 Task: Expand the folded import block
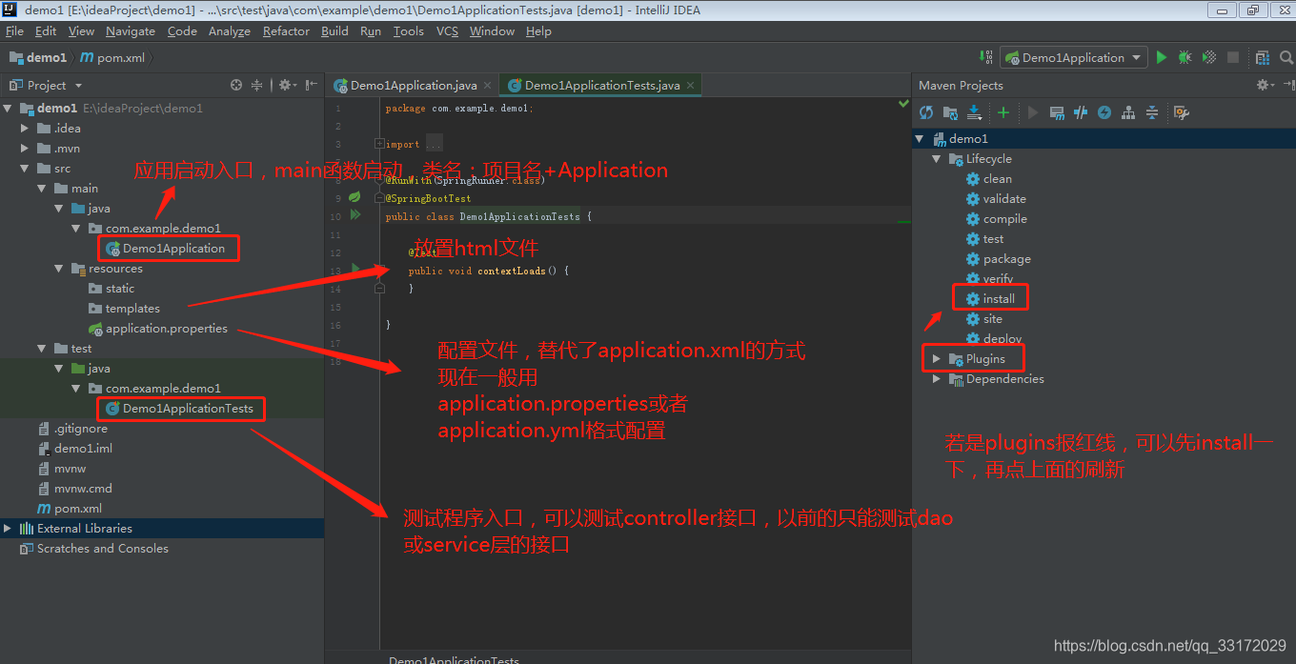pos(379,144)
